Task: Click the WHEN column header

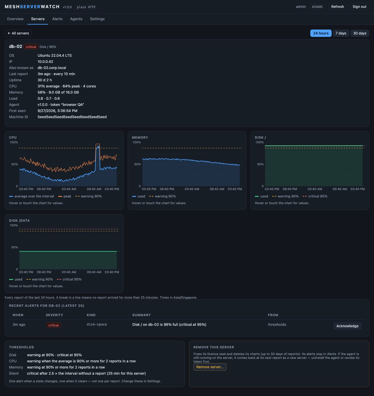Action: coord(18,315)
